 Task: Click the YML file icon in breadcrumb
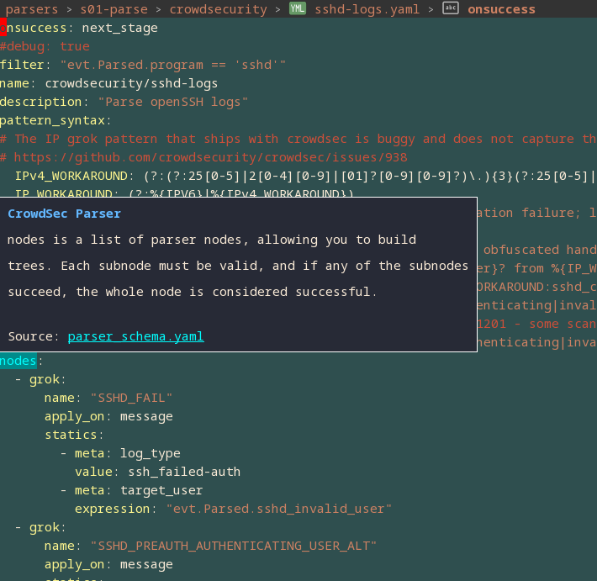pos(298,9)
